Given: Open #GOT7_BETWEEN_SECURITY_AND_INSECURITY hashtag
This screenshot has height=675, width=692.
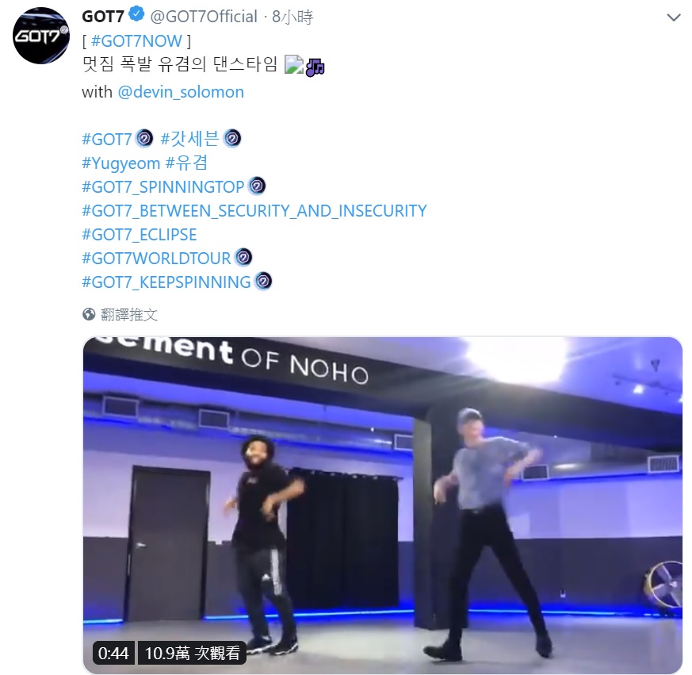Looking at the screenshot, I should pyautogui.click(x=254, y=211).
